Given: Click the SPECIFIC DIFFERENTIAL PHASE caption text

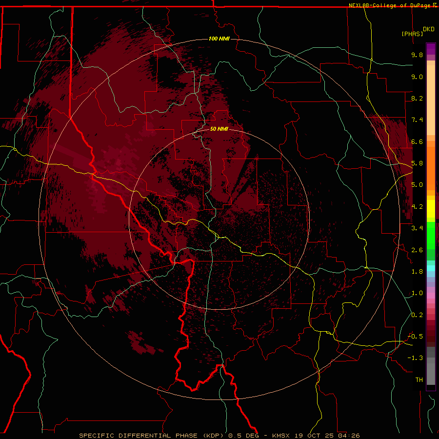Looking at the screenshot, I should coord(139,436).
